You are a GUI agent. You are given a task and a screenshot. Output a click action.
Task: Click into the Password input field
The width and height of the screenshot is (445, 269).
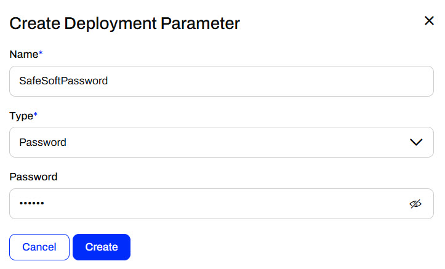coord(222,204)
